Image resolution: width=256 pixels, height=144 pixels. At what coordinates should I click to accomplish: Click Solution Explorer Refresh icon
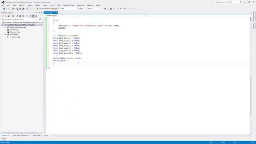point(17,16)
